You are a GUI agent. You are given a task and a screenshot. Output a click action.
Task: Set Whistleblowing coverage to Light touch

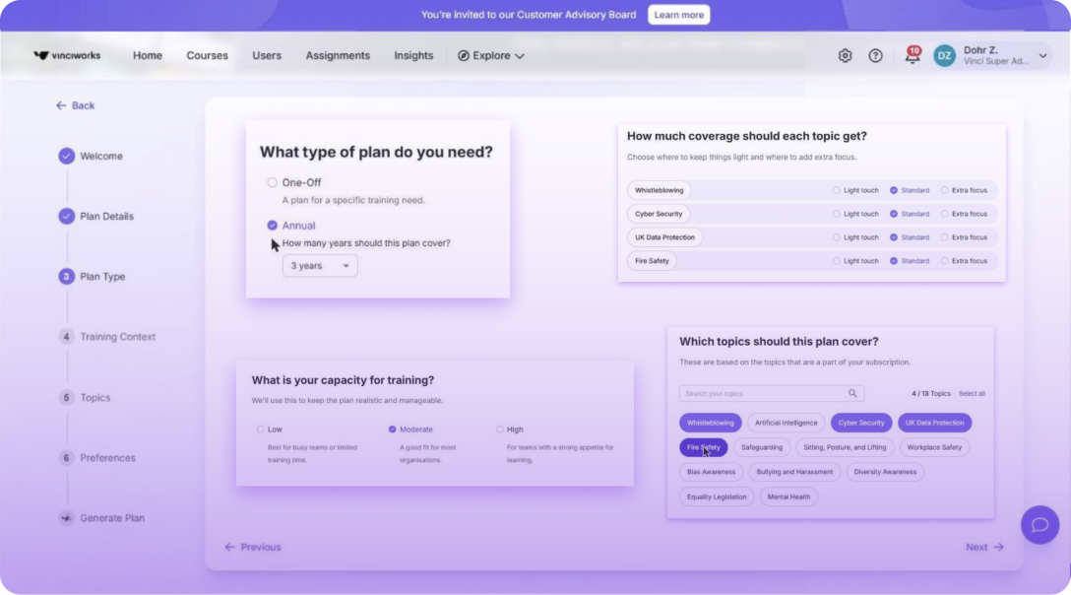(836, 190)
